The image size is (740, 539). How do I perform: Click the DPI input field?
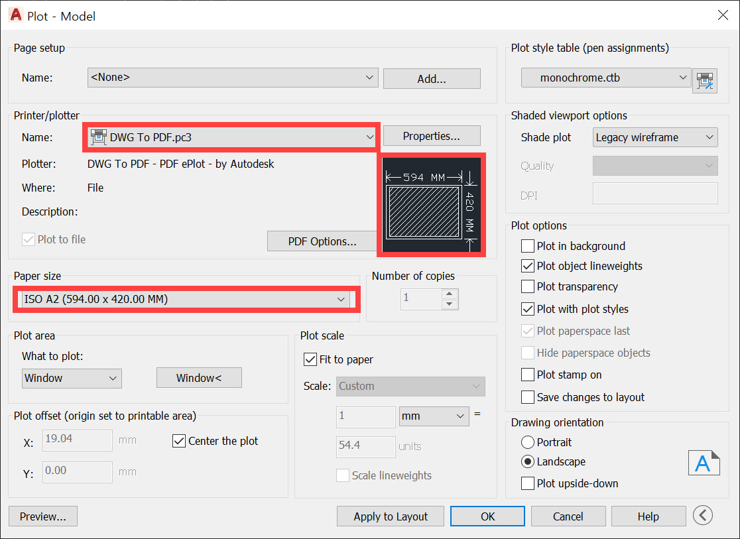(655, 194)
